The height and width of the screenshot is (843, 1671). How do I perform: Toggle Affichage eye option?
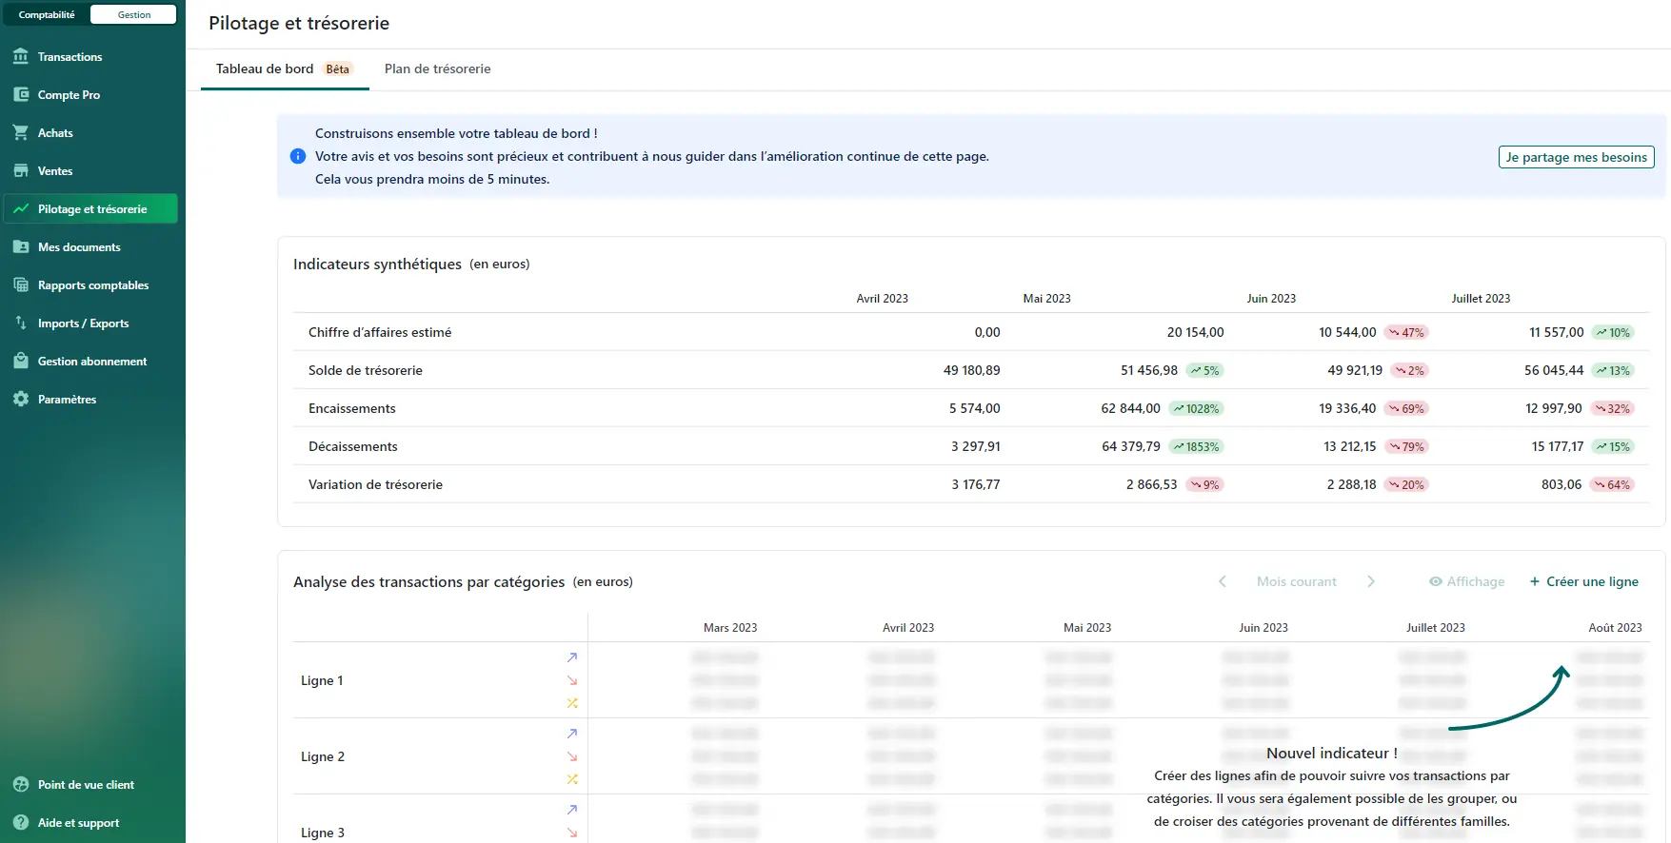click(1466, 581)
